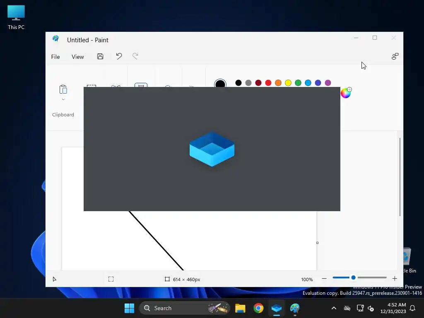Click the Redo arrow in Paint
Screen dimensions: 424x318
click(x=135, y=56)
